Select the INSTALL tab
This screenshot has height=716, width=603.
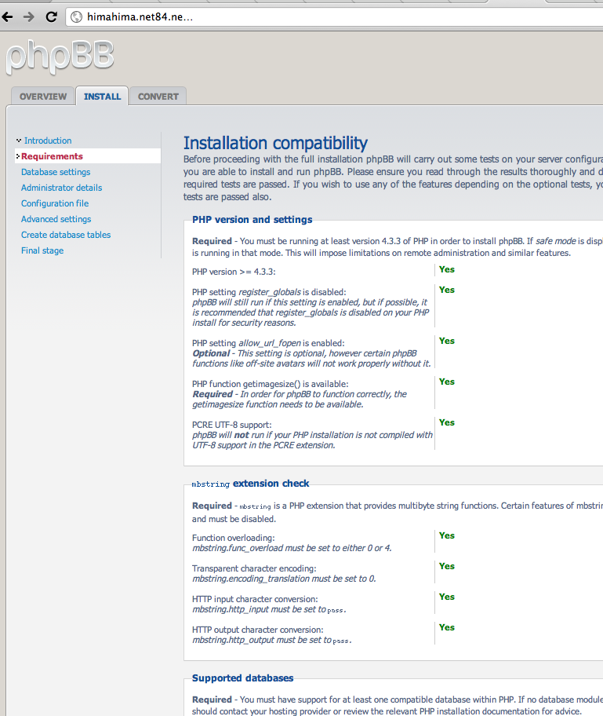pyautogui.click(x=102, y=97)
